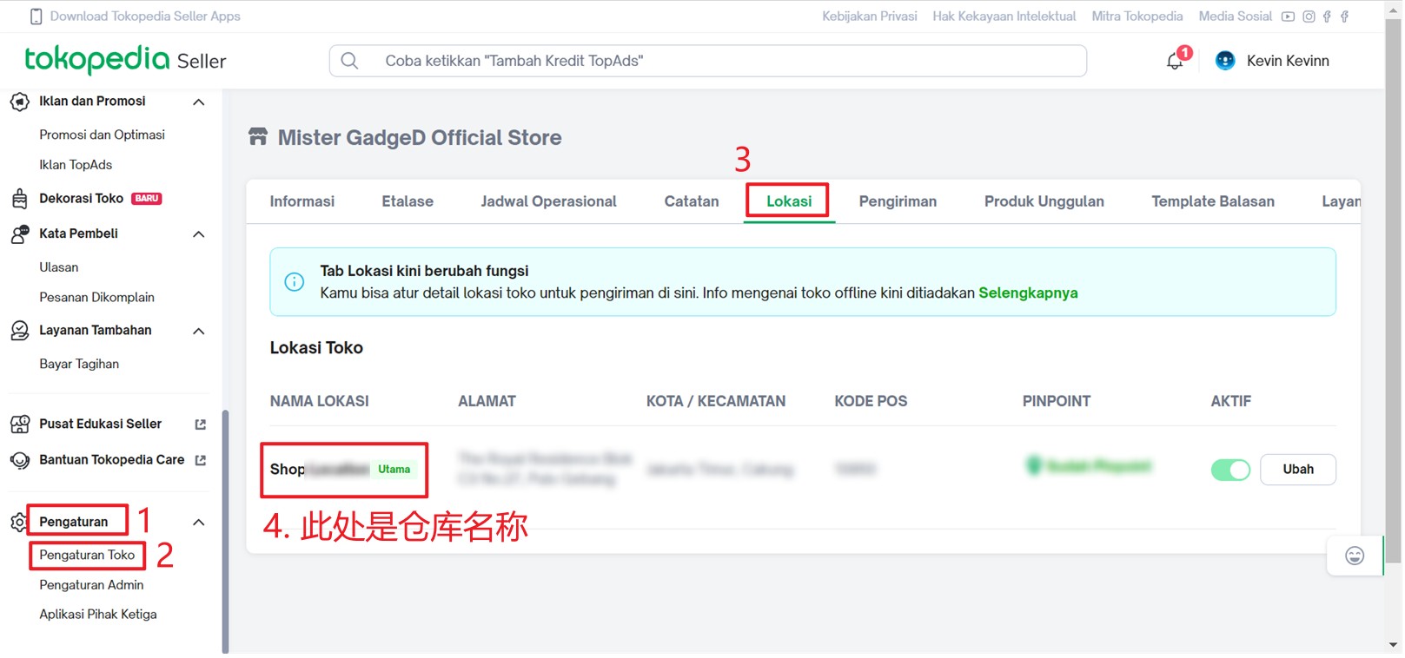Click the Dekorasi Toko menu label
This screenshot has width=1405, height=658.
pos(82,199)
